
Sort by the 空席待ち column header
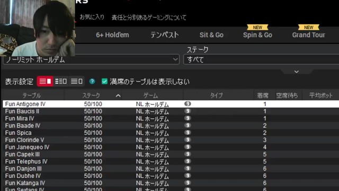tap(287, 95)
